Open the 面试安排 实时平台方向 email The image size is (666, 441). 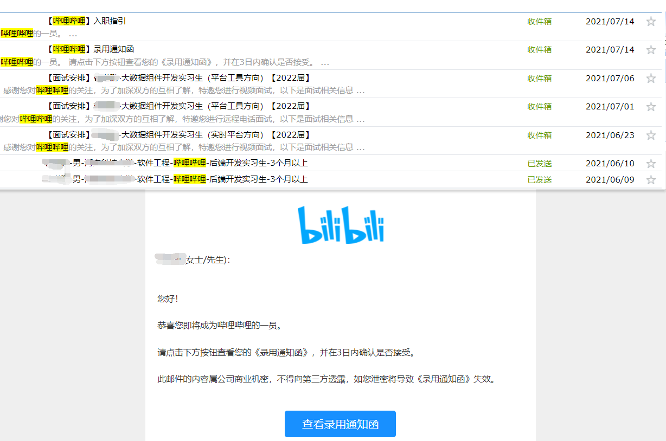point(179,135)
